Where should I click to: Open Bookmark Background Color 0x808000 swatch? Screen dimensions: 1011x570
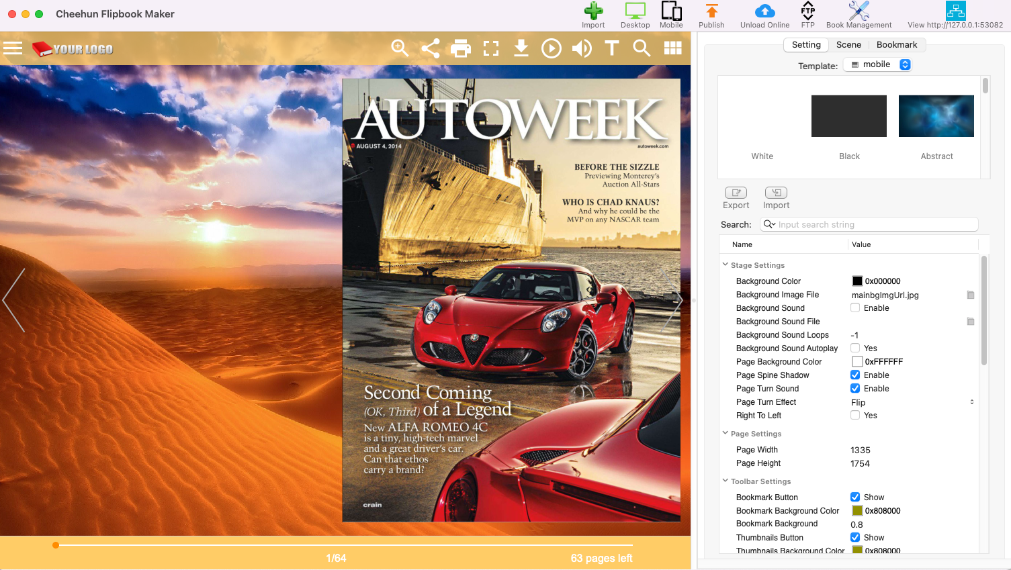tap(857, 511)
